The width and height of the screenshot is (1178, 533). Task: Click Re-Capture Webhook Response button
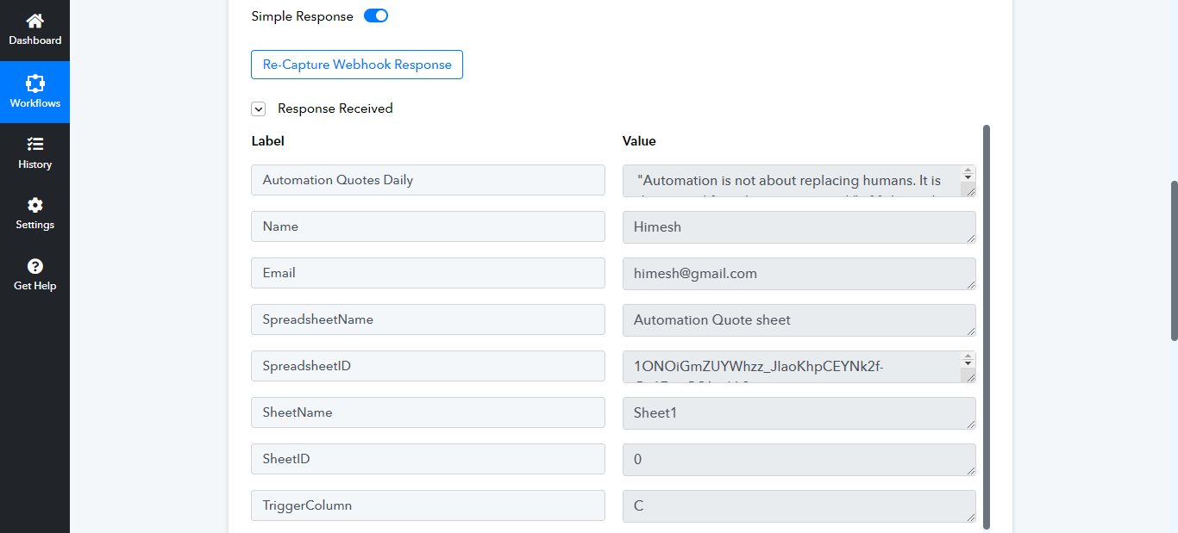click(x=357, y=65)
